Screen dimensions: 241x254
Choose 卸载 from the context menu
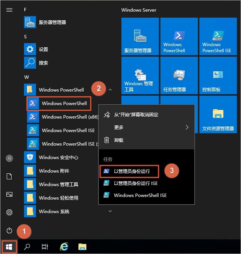118,140
